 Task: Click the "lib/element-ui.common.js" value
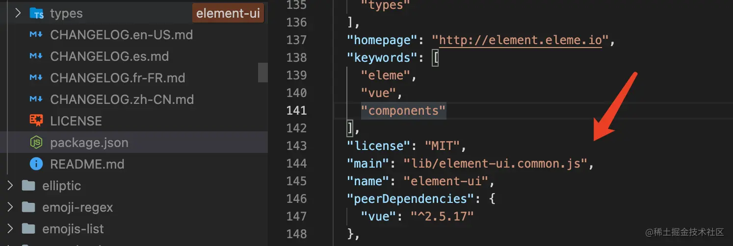coord(496,163)
